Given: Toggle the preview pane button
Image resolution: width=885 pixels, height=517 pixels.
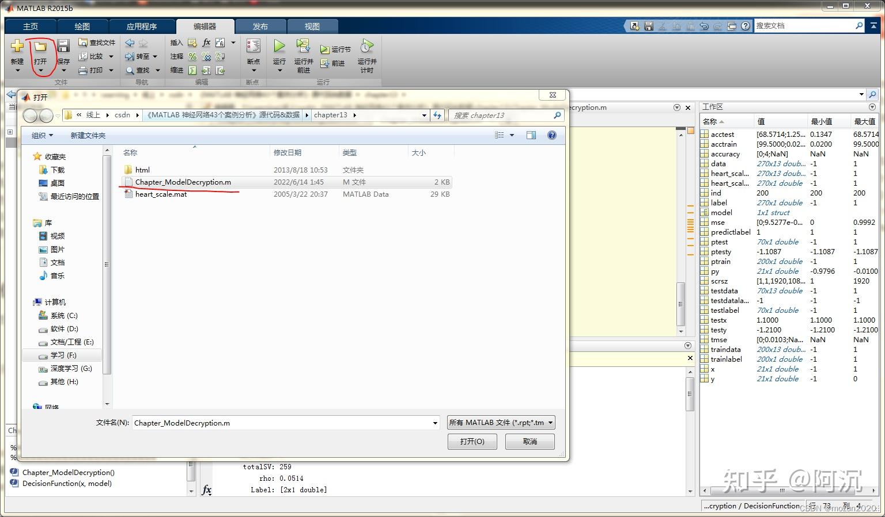Looking at the screenshot, I should [531, 135].
